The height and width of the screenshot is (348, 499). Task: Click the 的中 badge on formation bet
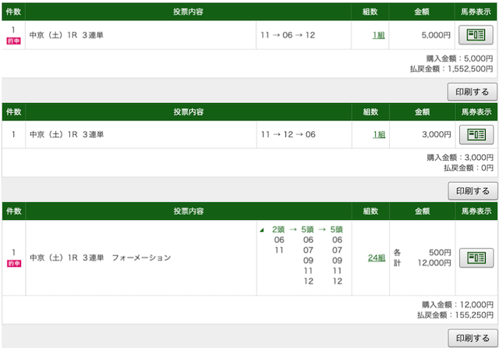click(14, 263)
